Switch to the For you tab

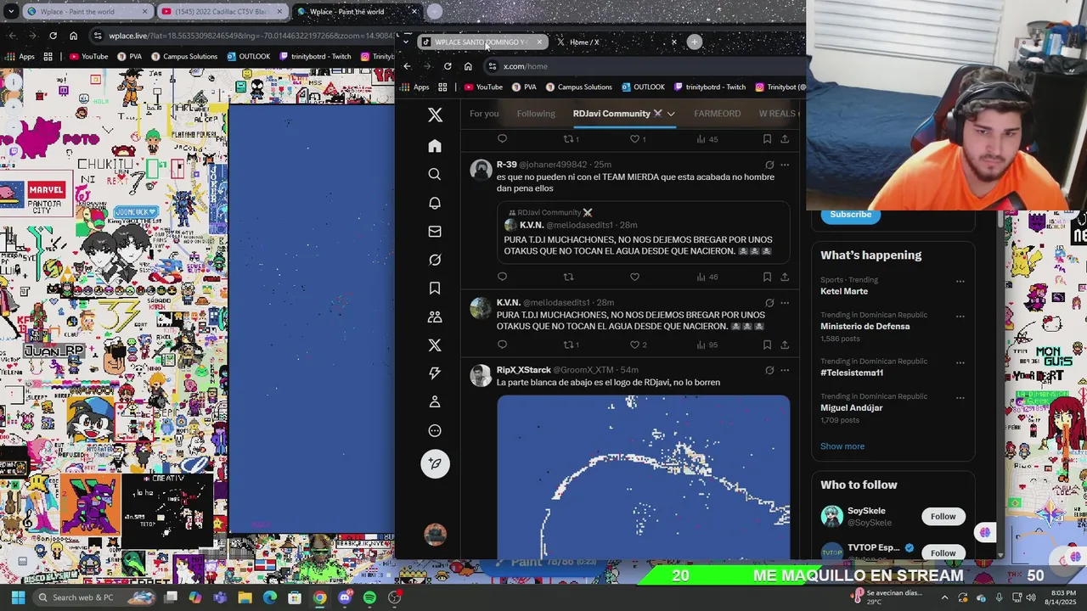click(484, 114)
